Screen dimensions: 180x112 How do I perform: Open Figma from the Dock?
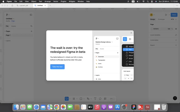point(134,107)
